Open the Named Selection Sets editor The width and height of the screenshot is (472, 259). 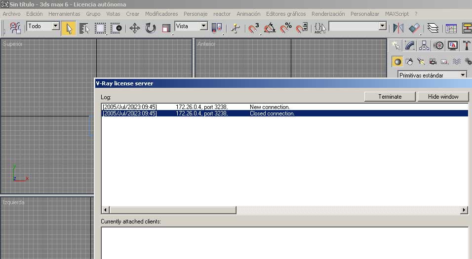coord(320,29)
